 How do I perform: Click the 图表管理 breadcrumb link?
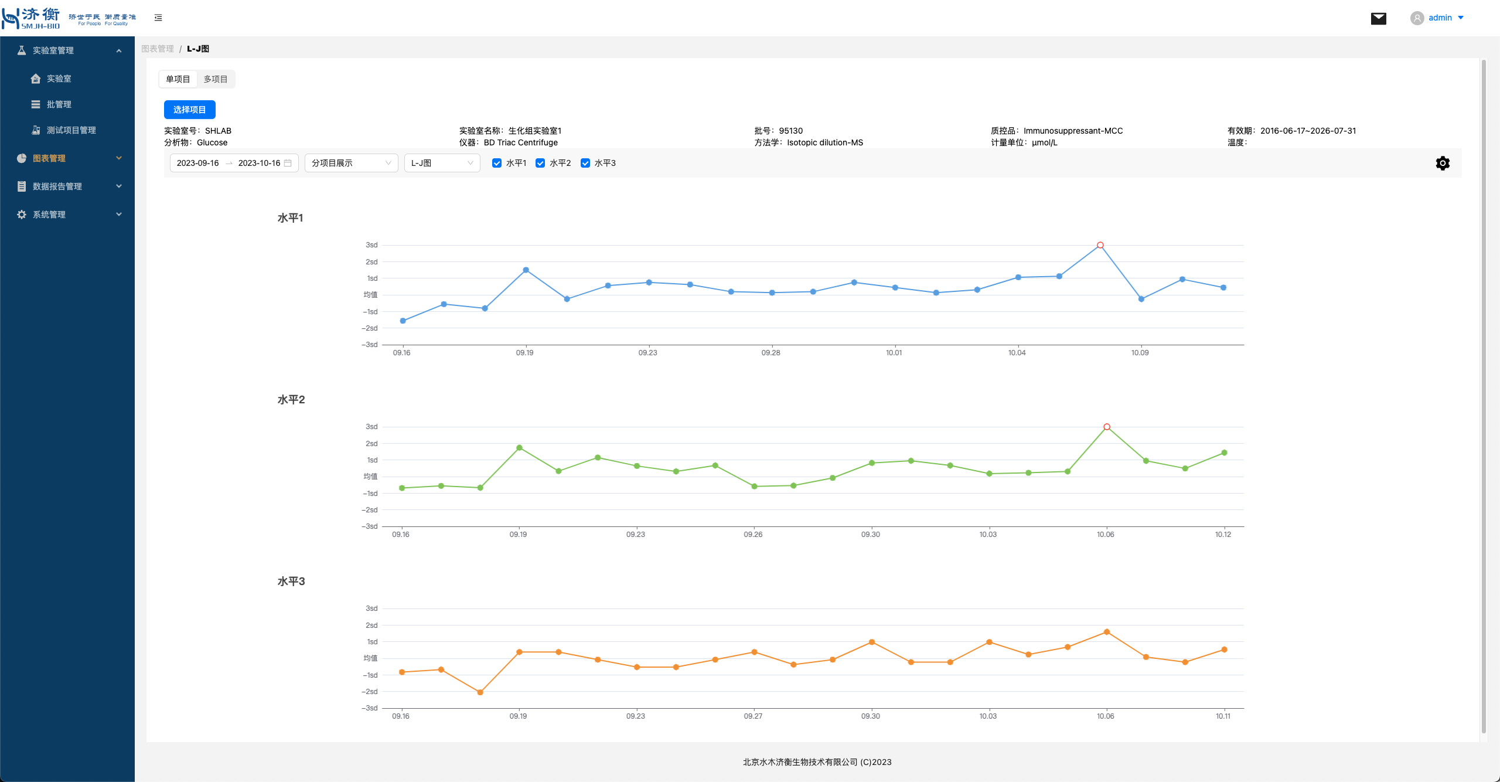[x=158, y=49]
